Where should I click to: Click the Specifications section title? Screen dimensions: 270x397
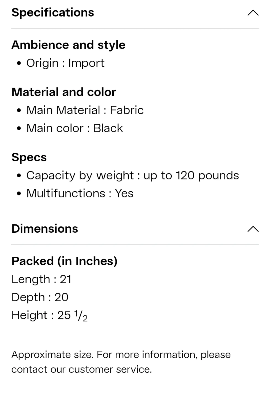pos(53,13)
